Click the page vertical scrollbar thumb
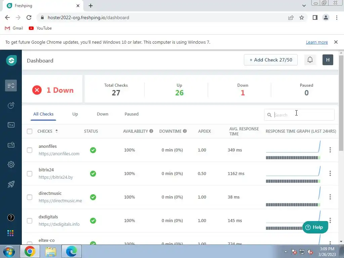Viewport: 344px width, 258px height. point(341,103)
